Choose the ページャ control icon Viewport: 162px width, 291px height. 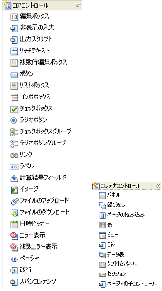point(14,259)
